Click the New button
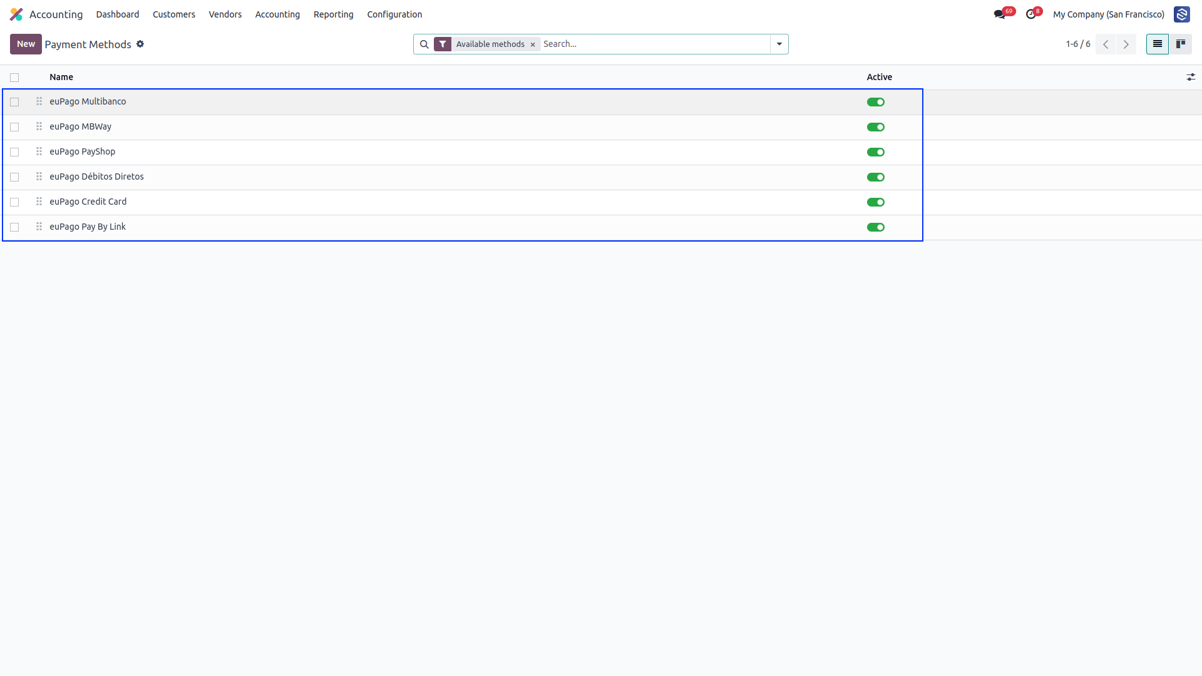The width and height of the screenshot is (1202, 676). tap(26, 44)
